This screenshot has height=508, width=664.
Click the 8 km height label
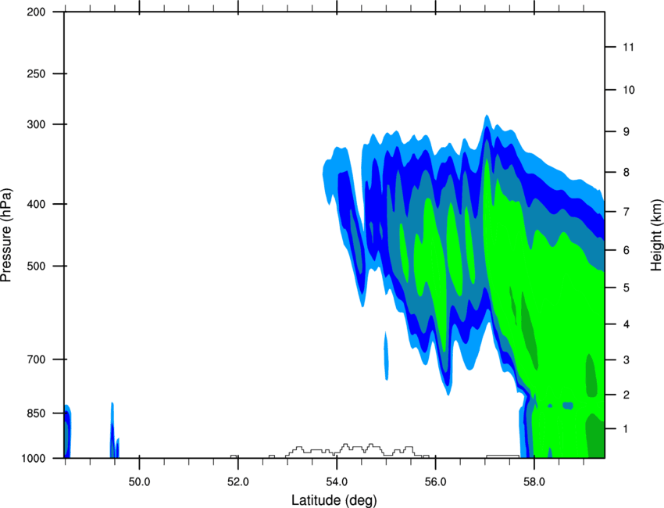pyautogui.click(x=627, y=173)
